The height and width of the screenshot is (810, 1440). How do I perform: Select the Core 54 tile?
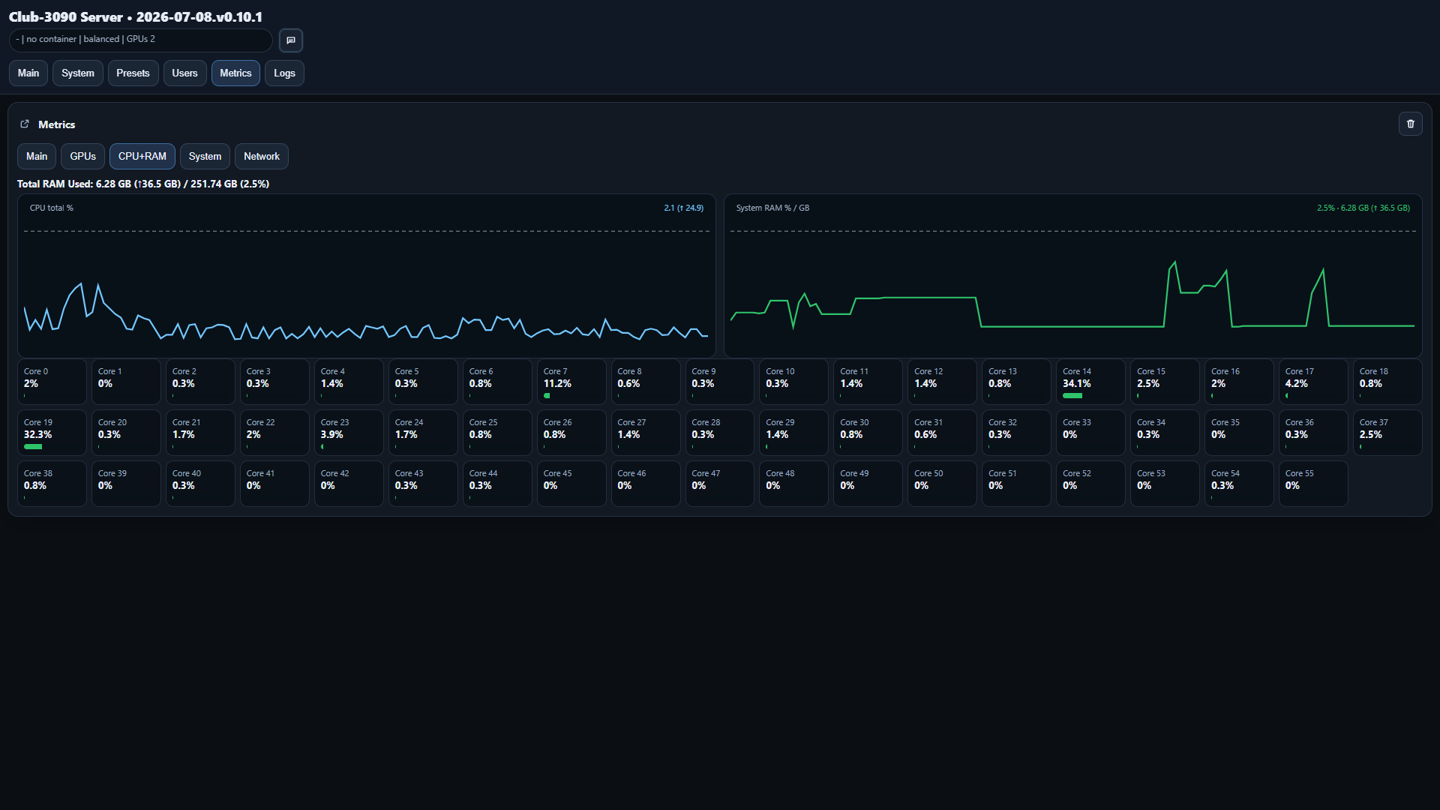[x=1239, y=484]
